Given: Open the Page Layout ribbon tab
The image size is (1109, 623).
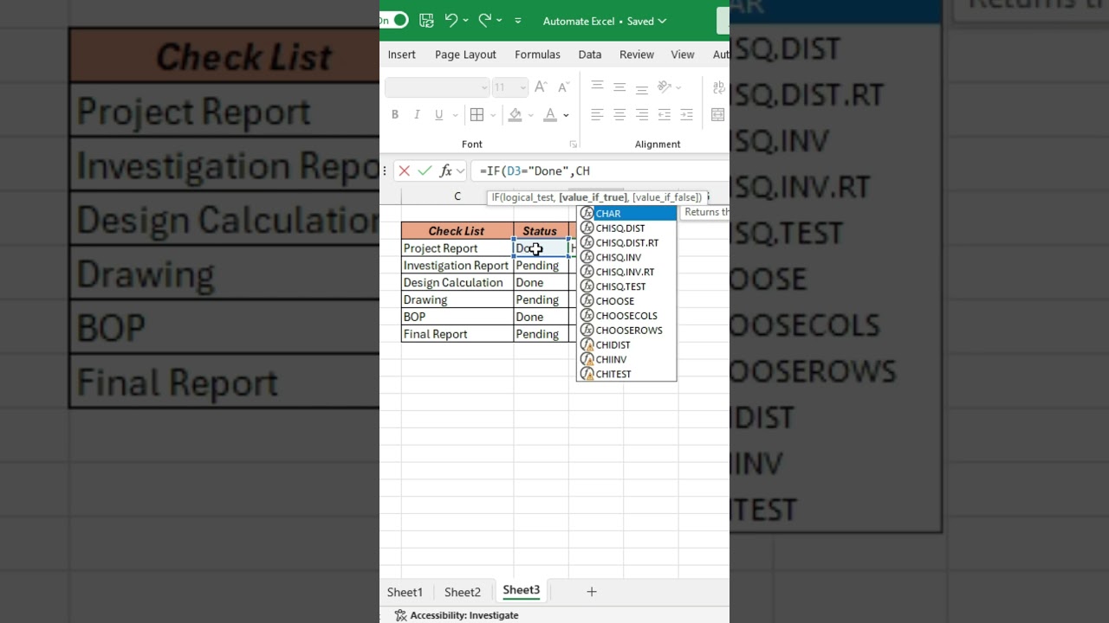Looking at the screenshot, I should tap(465, 55).
